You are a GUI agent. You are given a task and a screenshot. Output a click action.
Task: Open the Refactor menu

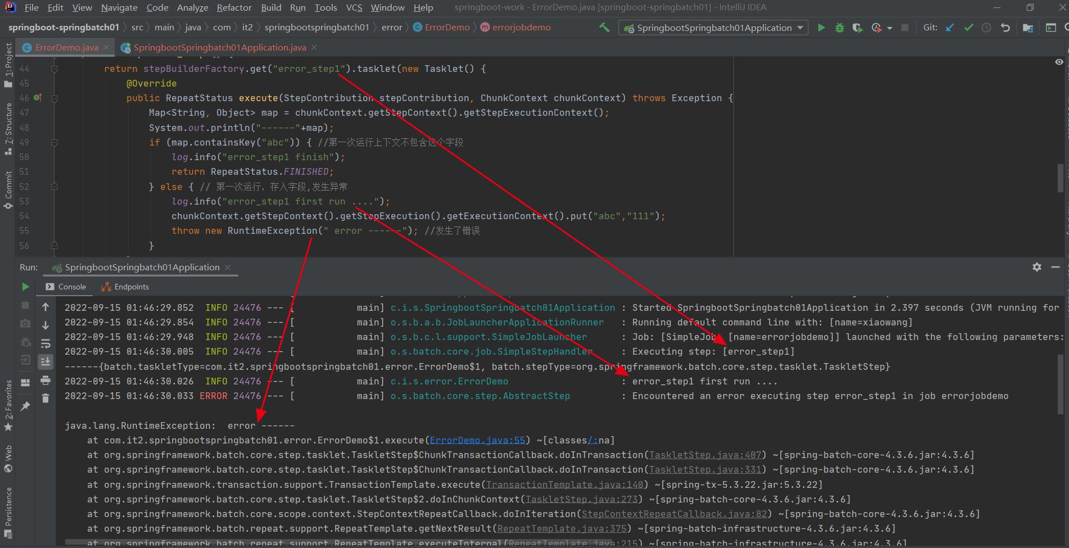[234, 7]
